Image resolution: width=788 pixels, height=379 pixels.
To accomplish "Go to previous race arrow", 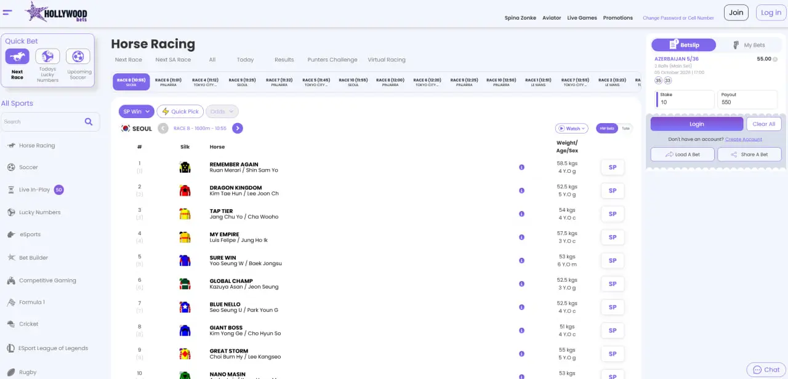I will click(x=163, y=129).
